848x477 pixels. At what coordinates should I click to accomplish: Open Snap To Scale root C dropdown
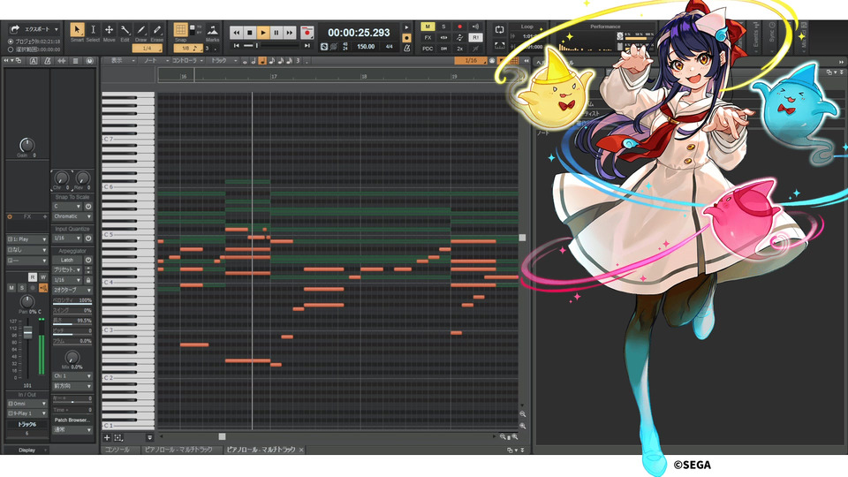coord(67,207)
